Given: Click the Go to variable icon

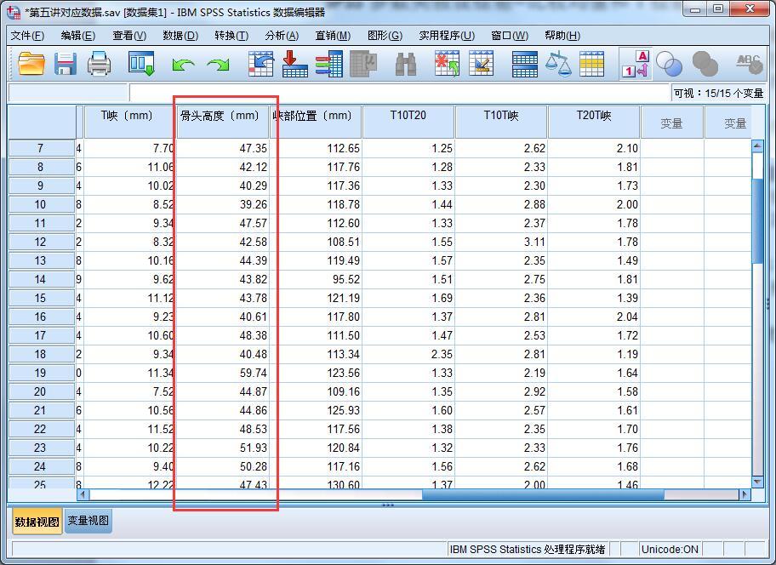Looking at the screenshot, I should point(295,64).
